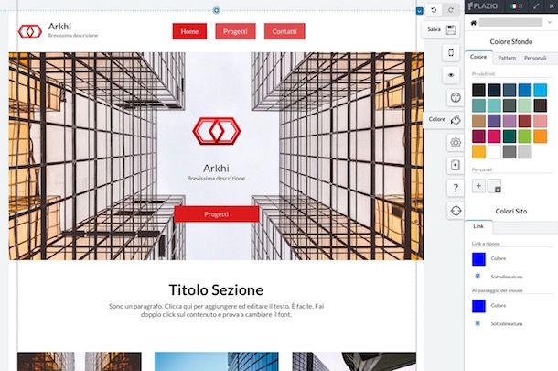Choose the pale mint green swatch

(524, 105)
